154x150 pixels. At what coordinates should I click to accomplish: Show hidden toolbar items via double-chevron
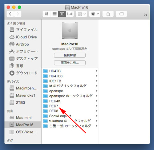tap(145, 15)
